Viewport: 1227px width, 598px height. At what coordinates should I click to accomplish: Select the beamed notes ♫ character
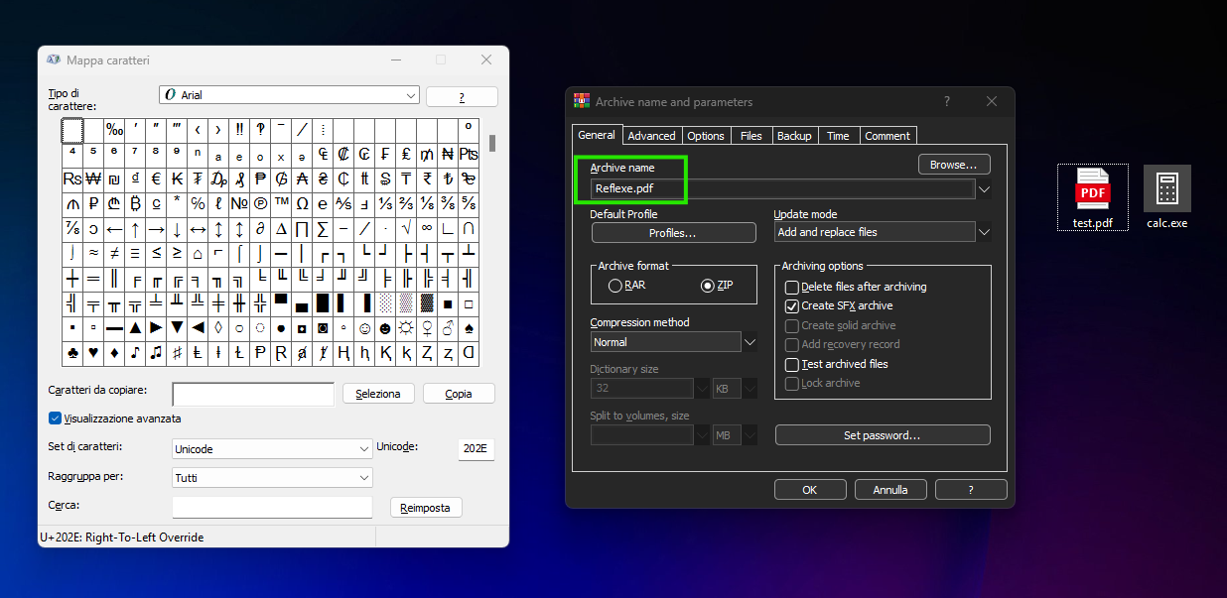(156, 353)
